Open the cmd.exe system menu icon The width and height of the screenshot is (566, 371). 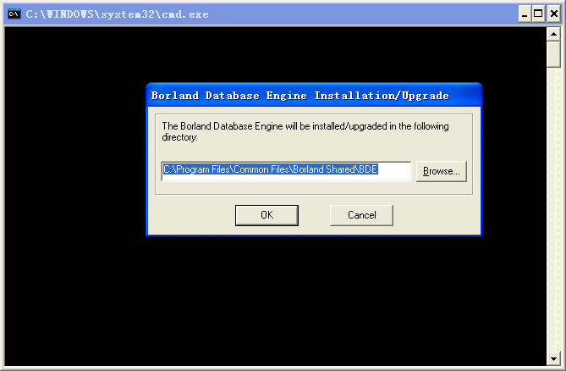pyautogui.click(x=14, y=14)
